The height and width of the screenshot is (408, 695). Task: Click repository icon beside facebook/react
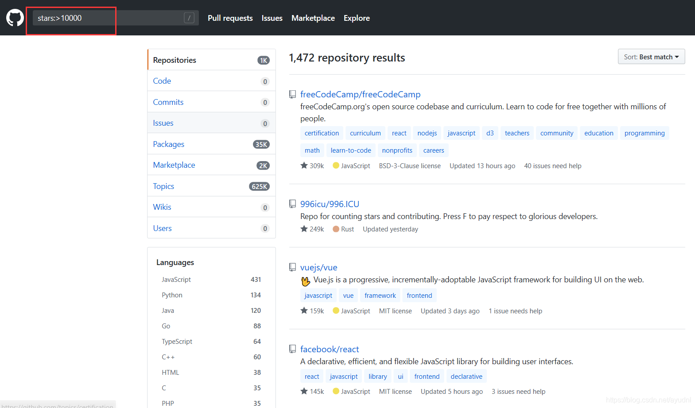292,349
